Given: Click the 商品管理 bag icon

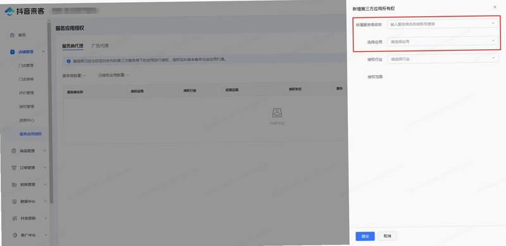Looking at the screenshot, I should pyautogui.click(x=13, y=151).
